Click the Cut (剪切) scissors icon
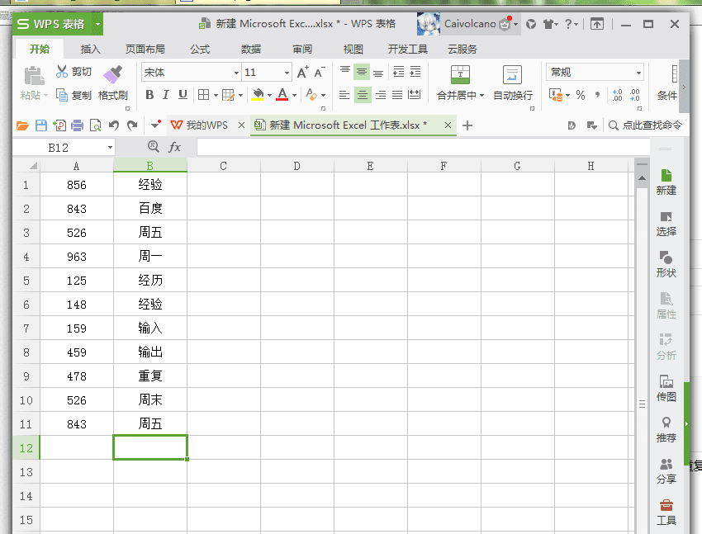This screenshot has width=702, height=534. 61,72
